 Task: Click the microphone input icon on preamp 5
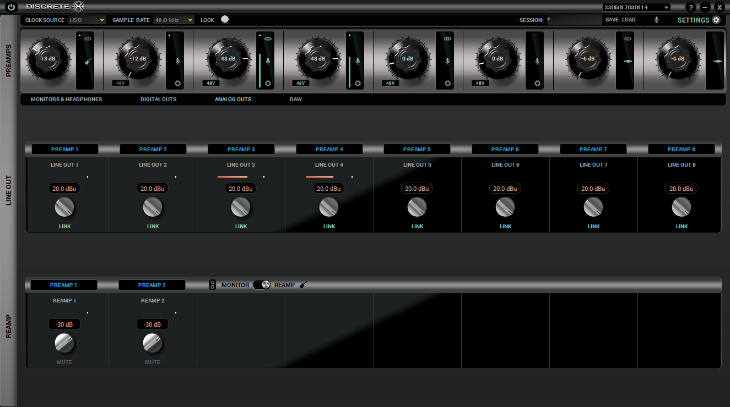447,61
